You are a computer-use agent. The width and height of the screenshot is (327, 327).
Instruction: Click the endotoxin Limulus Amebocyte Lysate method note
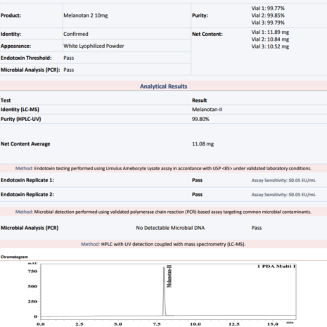[163, 168]
